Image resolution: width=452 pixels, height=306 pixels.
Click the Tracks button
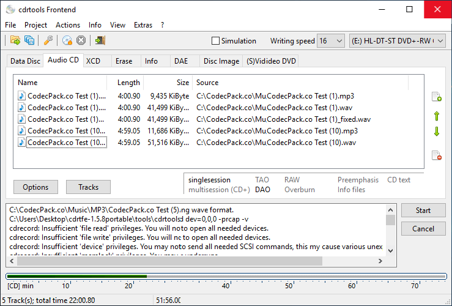click(88, 187)
